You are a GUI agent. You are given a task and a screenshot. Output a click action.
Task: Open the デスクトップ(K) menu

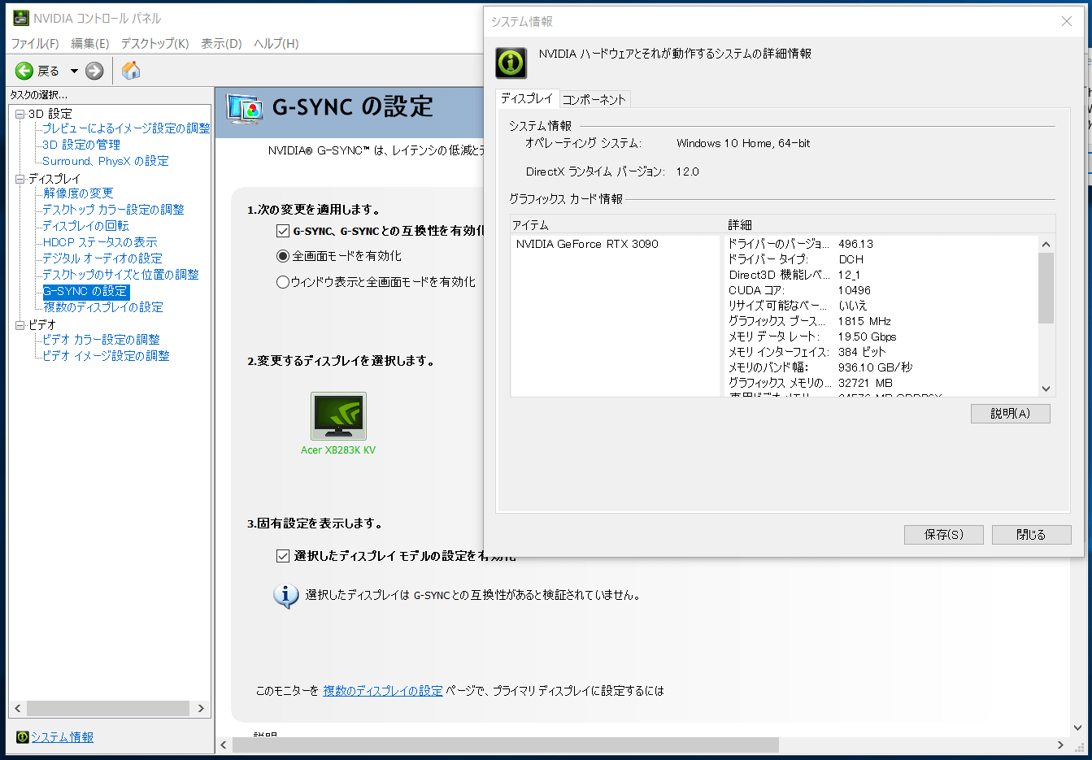coord(154,43)
